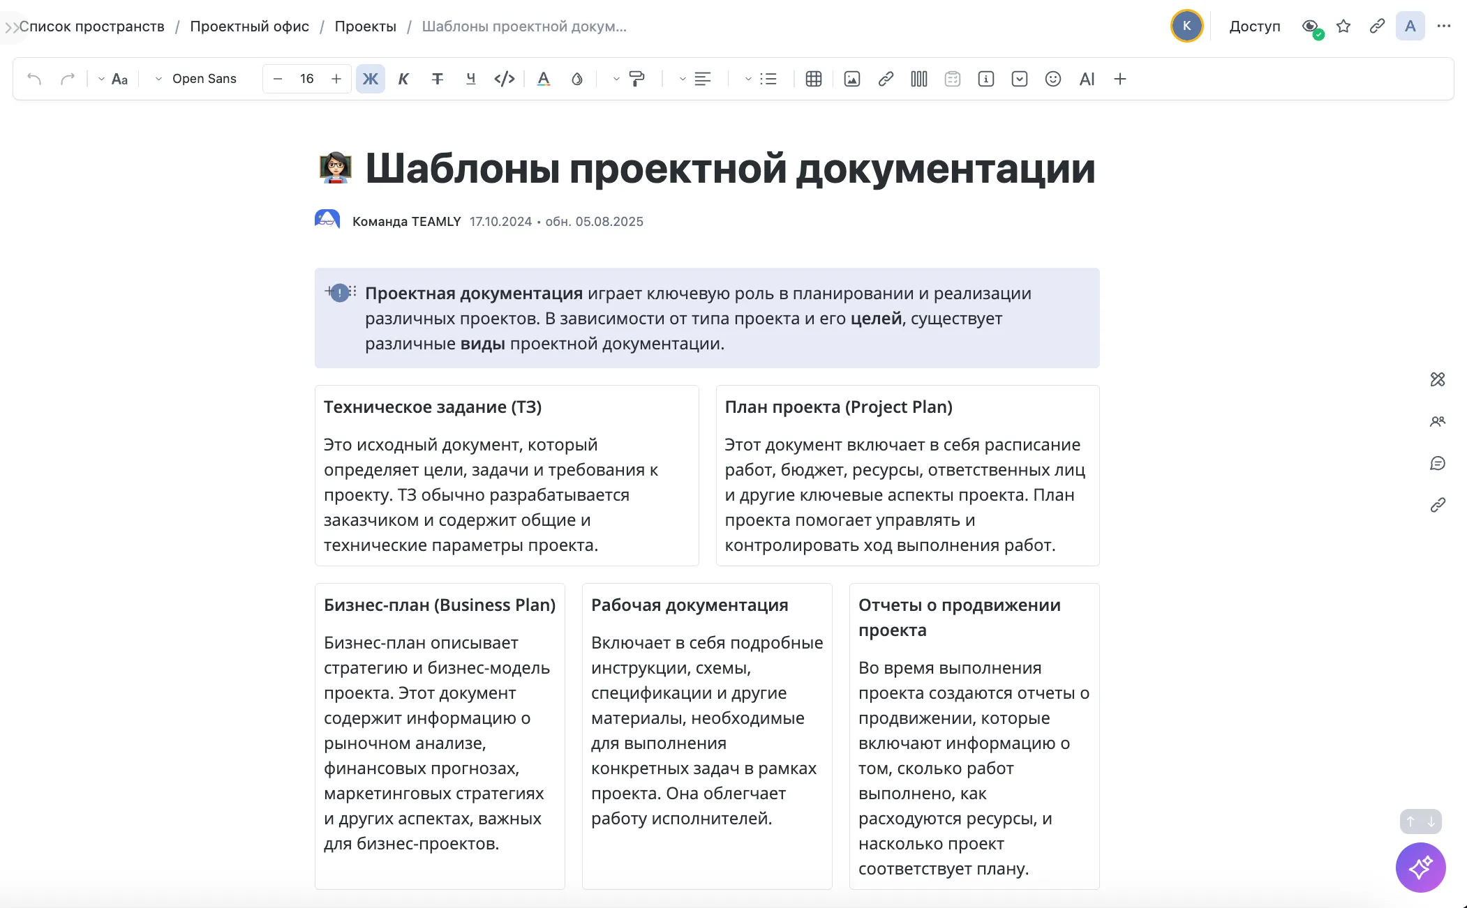Click the K user avatar
This screenshot has height=908, width=1467.
click(x=1186, y=26)
